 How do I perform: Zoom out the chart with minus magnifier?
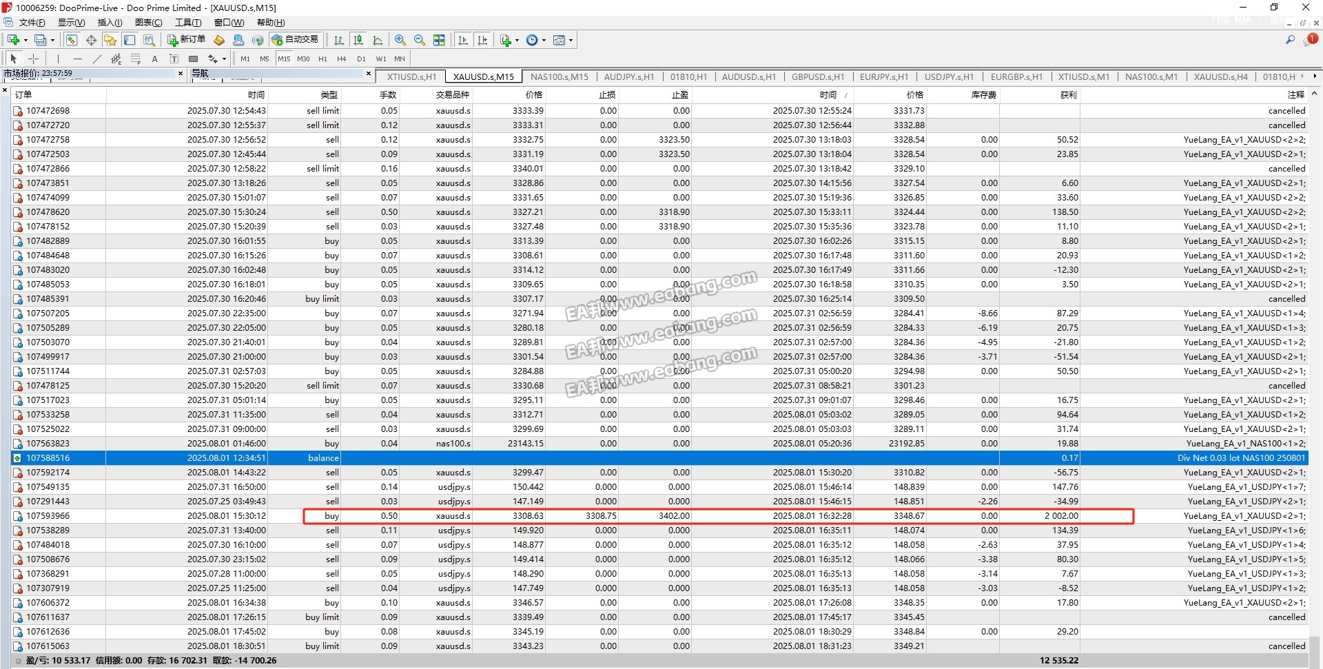[x=420, y=40]
